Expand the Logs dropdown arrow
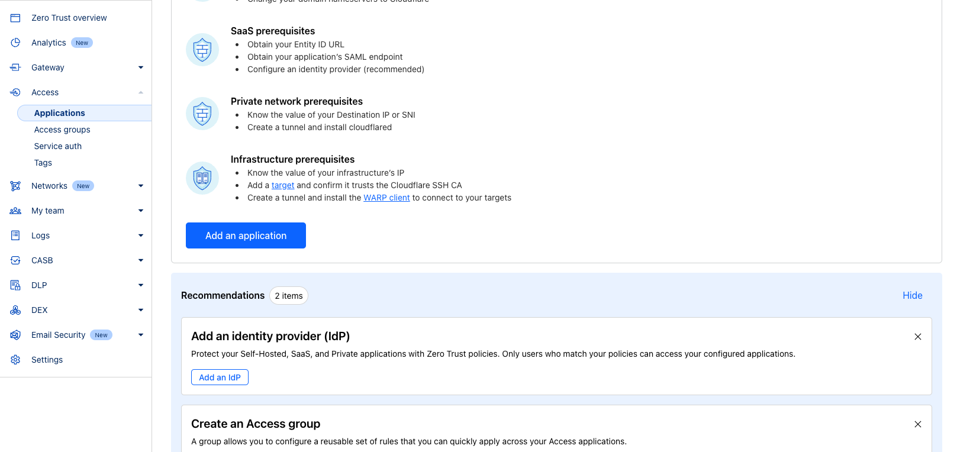957x452 pixels. (141, 235)
